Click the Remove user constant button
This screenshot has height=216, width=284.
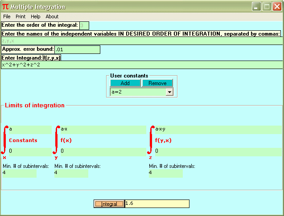coord(157,83)
